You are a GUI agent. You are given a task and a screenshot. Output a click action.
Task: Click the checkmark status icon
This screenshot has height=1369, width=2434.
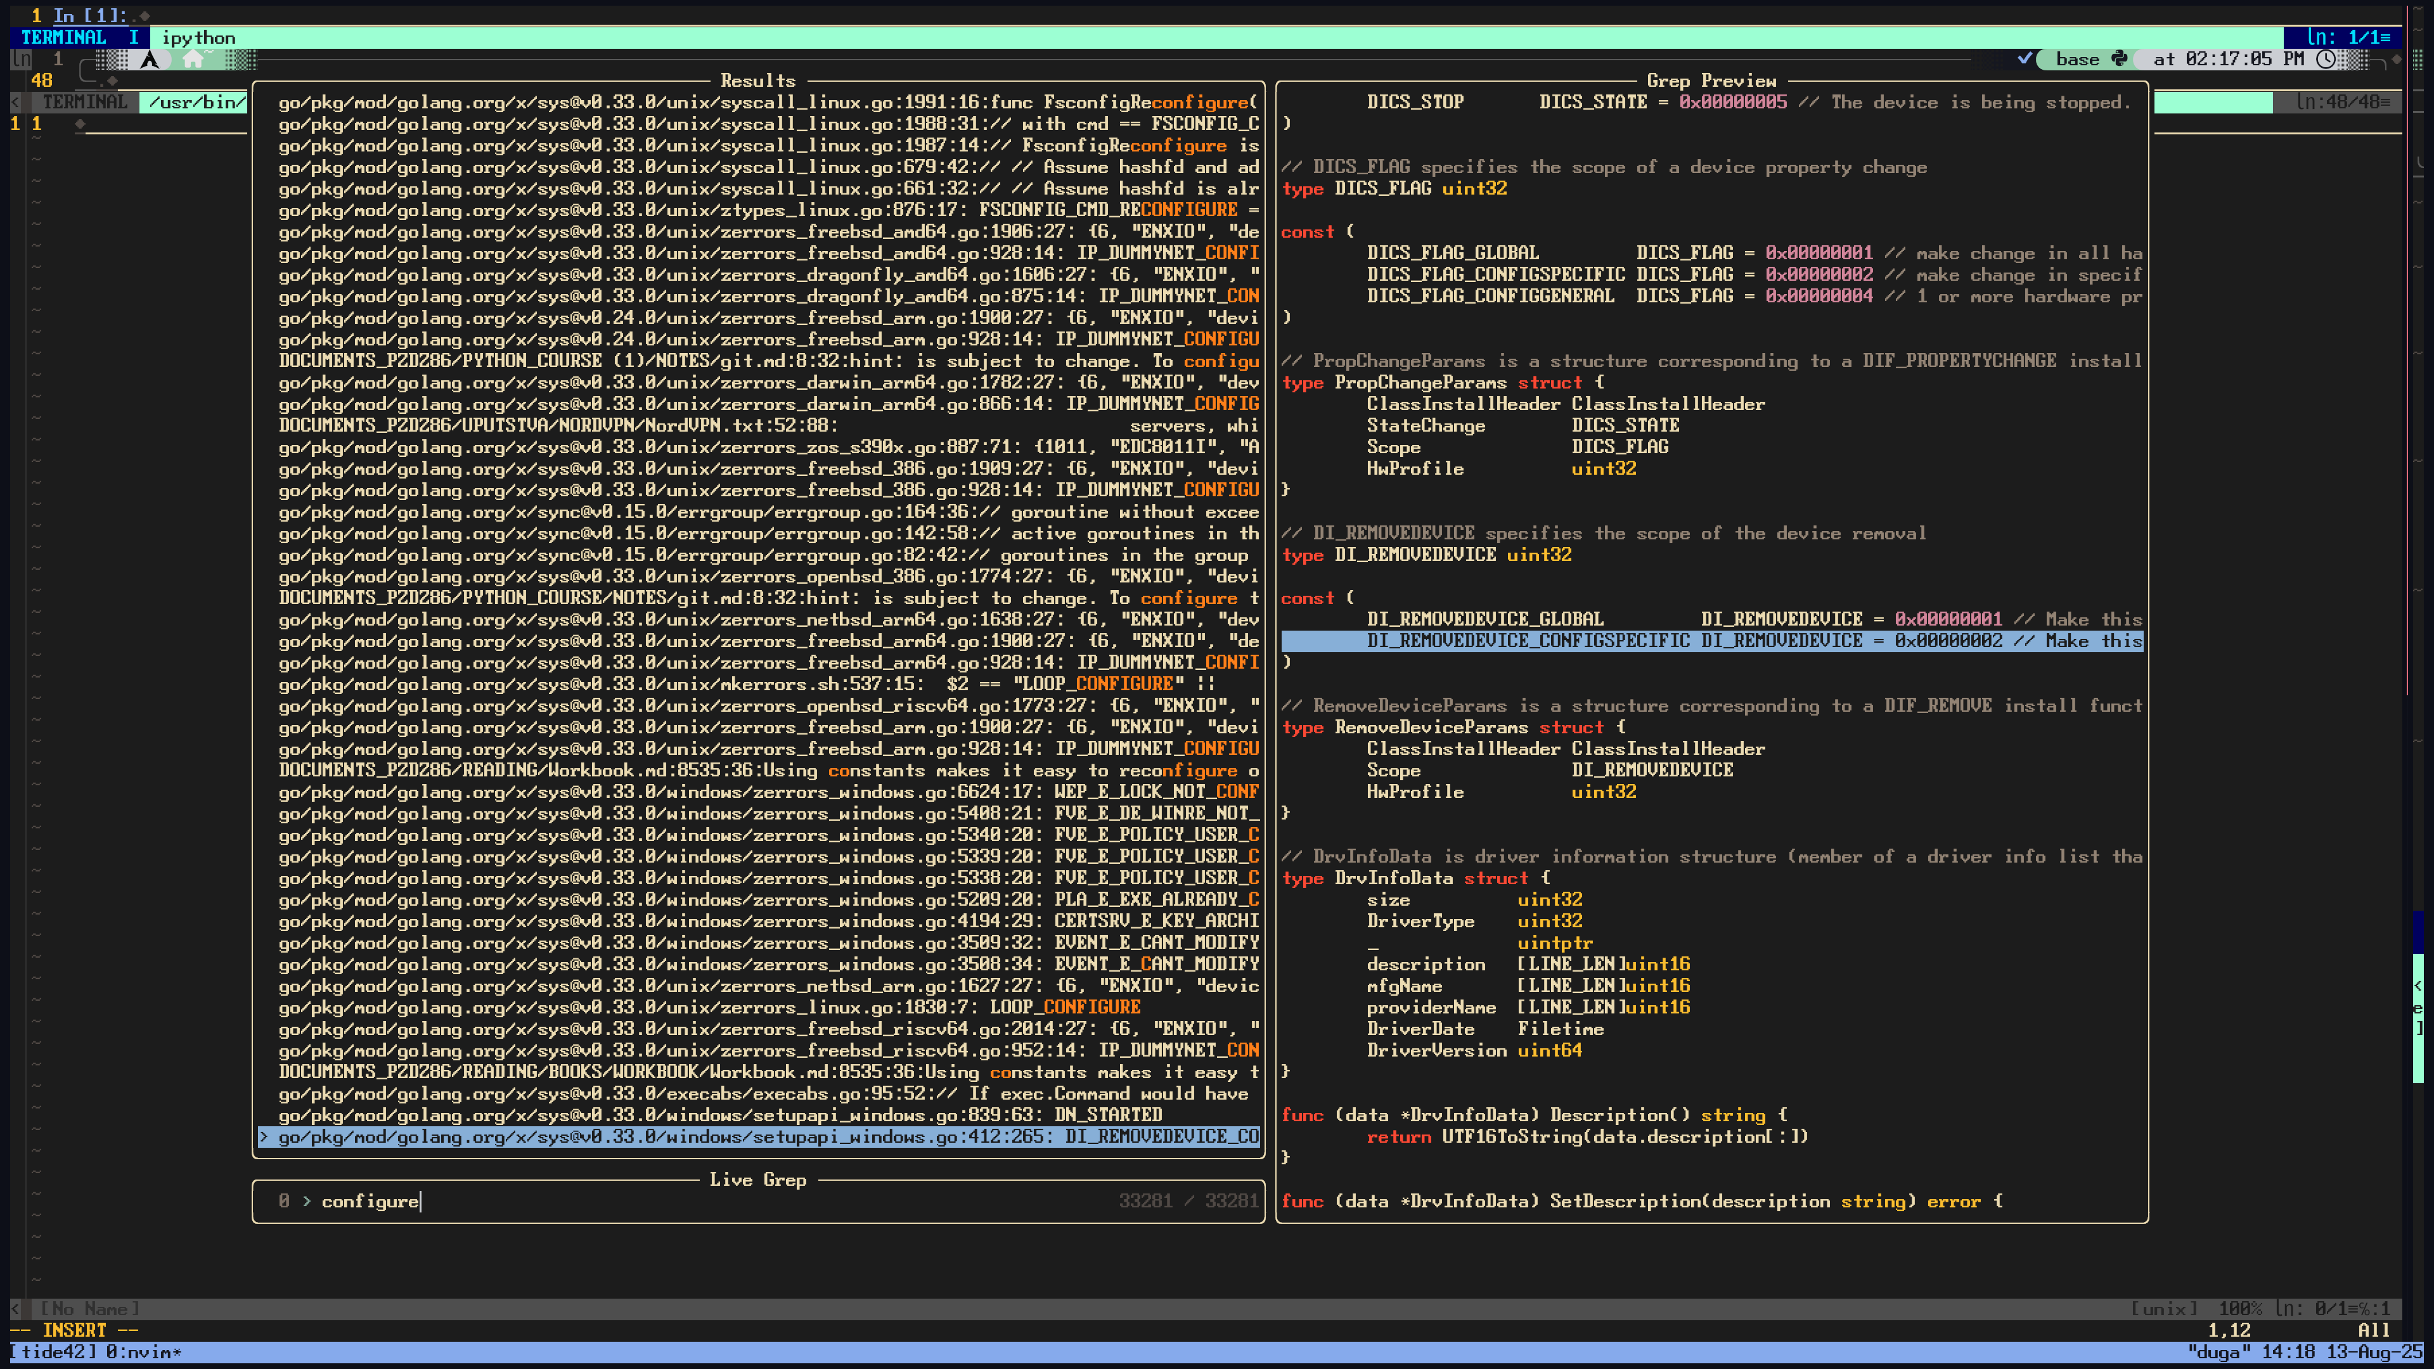pyautogui.click(x=2024, y=58)
